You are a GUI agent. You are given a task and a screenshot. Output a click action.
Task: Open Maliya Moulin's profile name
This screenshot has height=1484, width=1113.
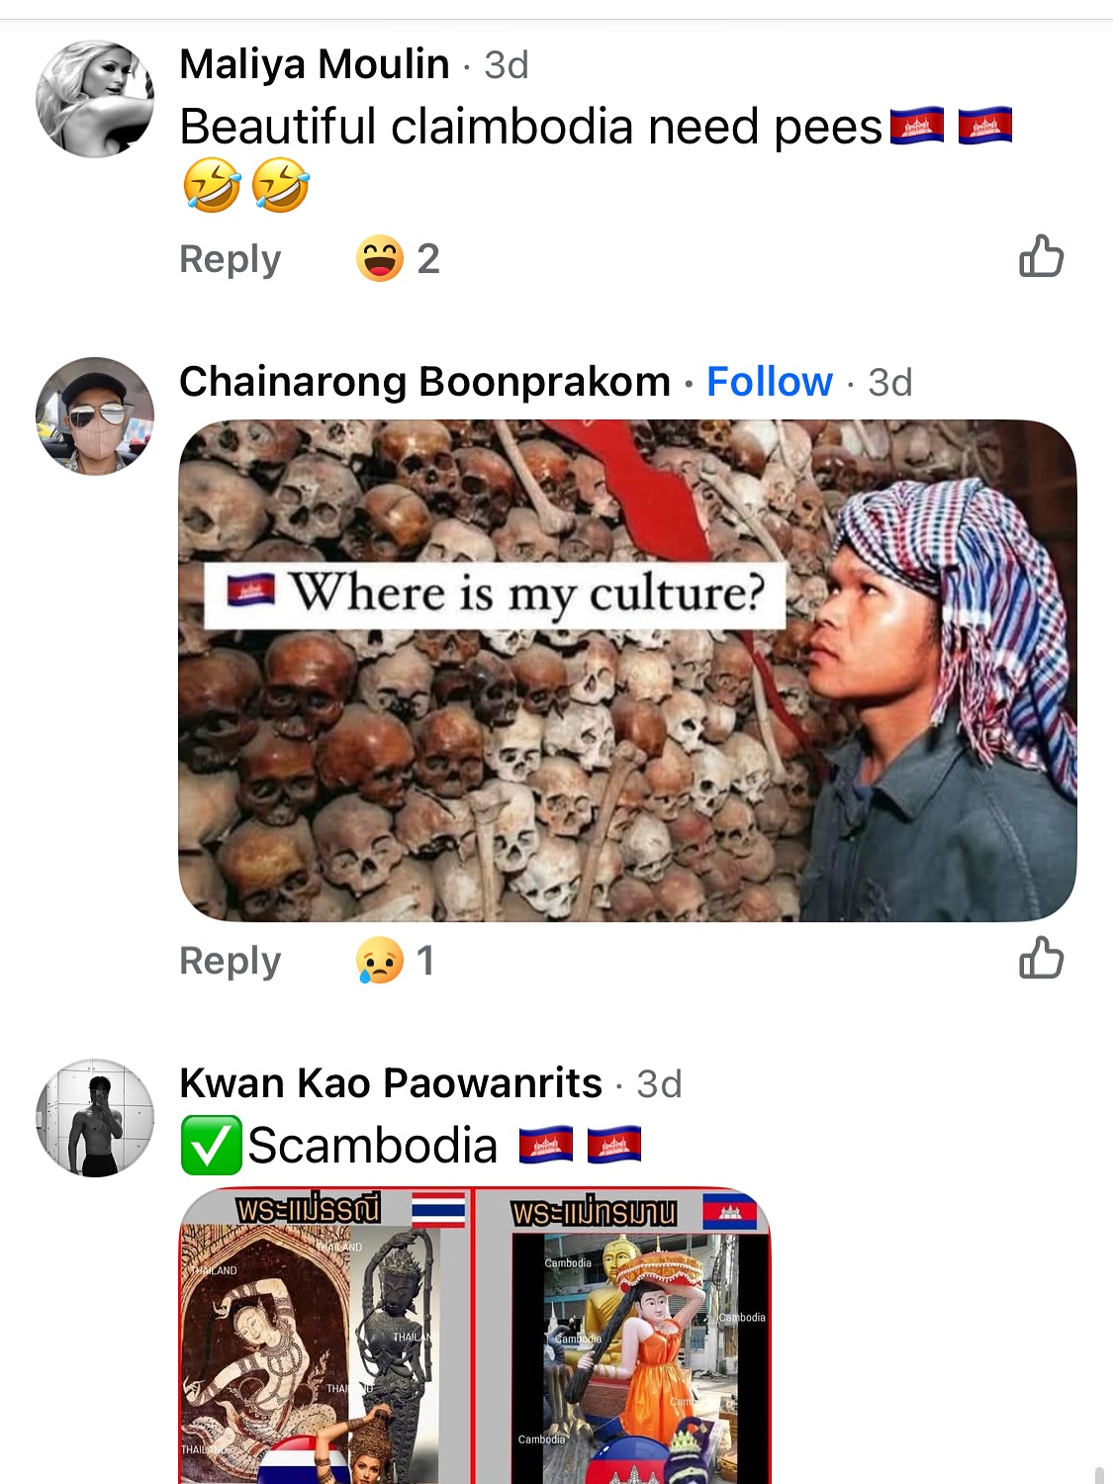pos(315,65)
